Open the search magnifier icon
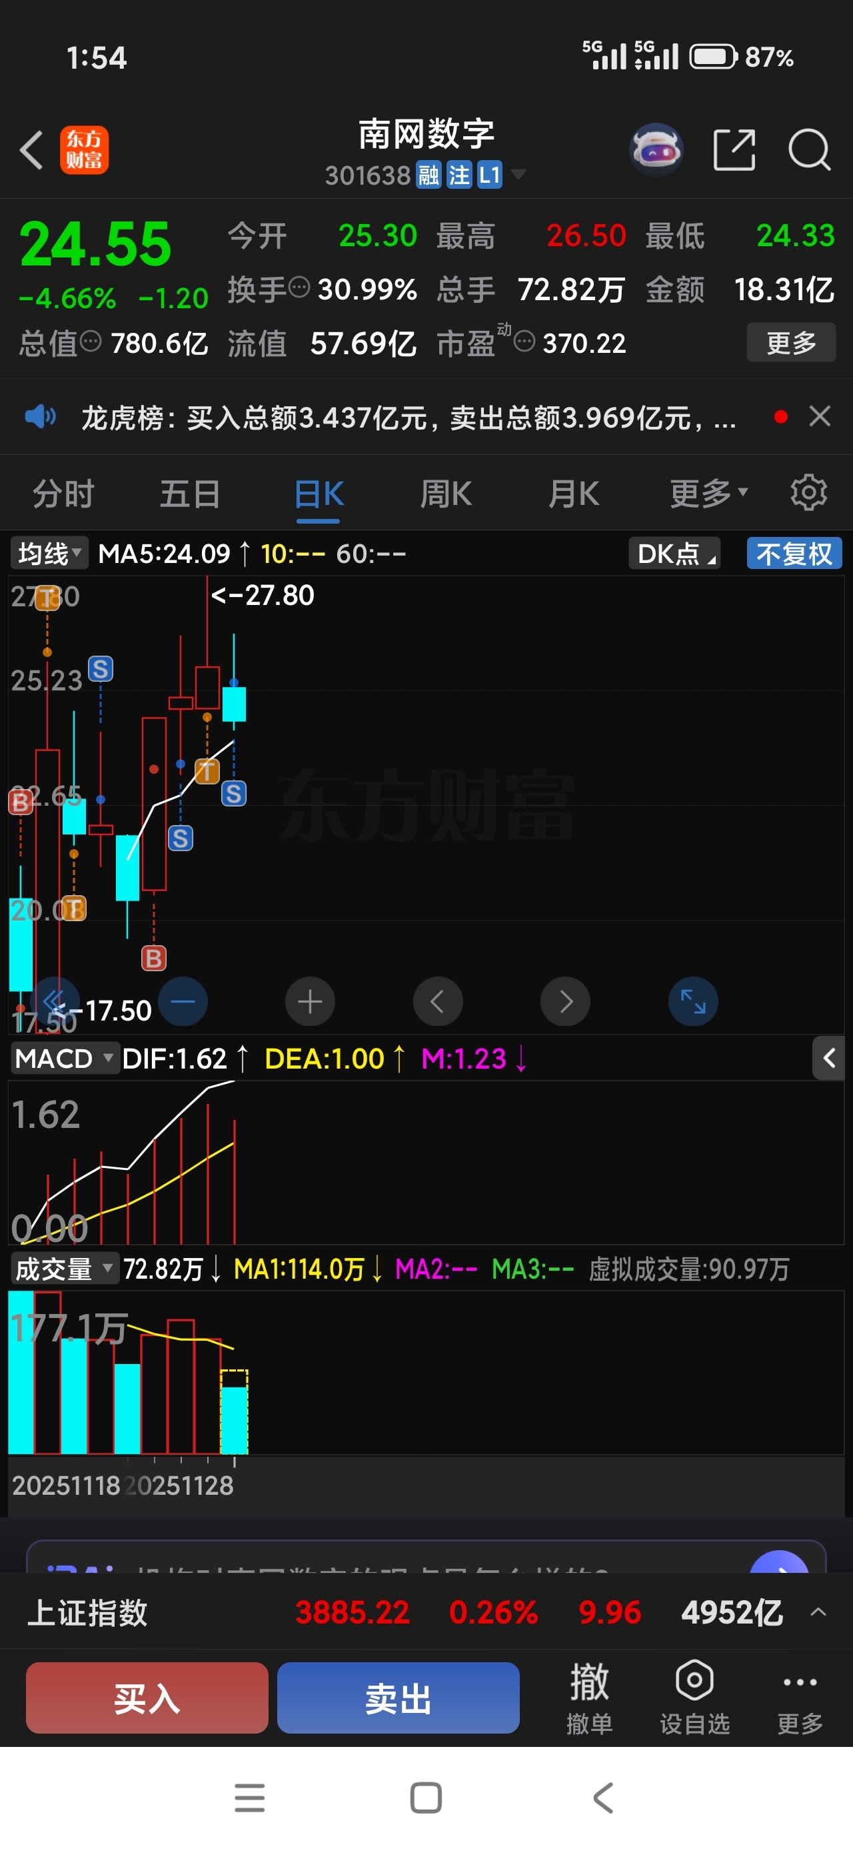This screenshot has height=1849, width=853. coord(809,150)
